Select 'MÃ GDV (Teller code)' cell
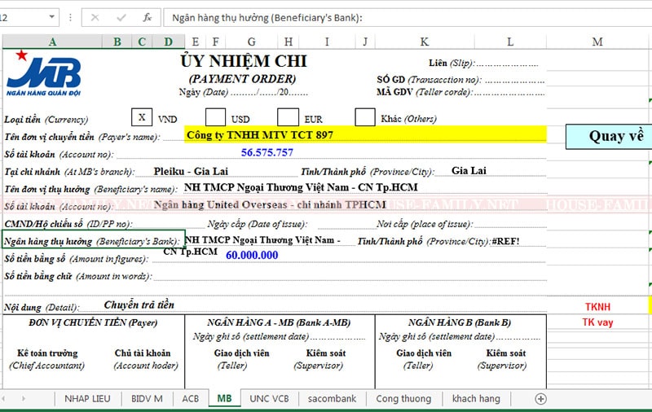This screenshot has height=412, width=652. point(460,92)
